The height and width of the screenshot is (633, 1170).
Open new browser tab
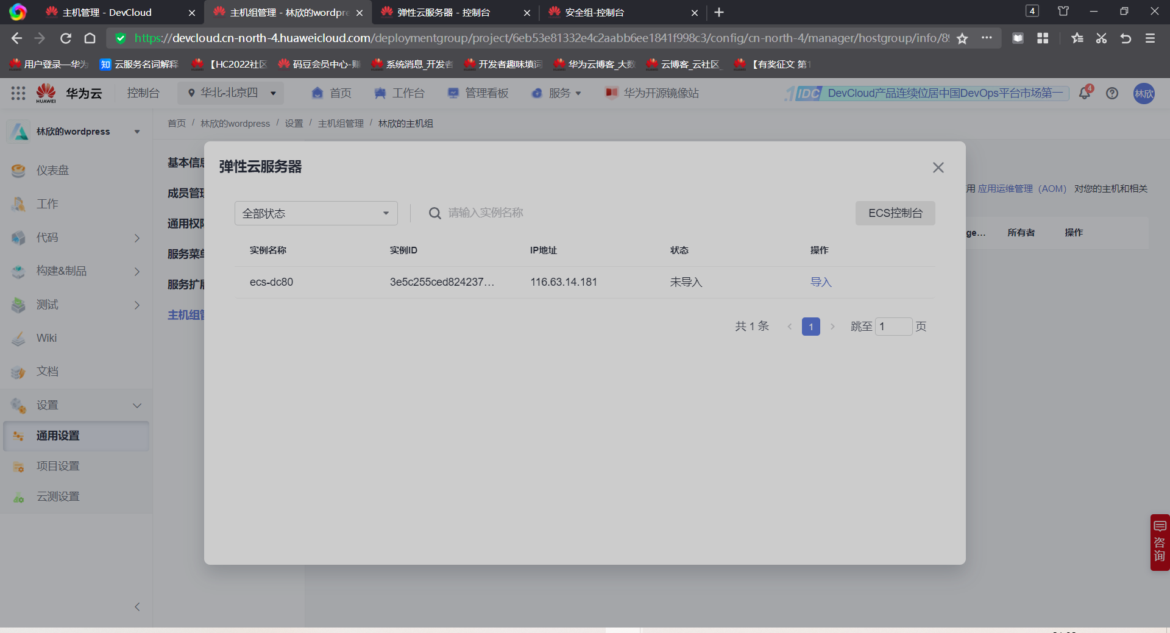click(719, 12)
